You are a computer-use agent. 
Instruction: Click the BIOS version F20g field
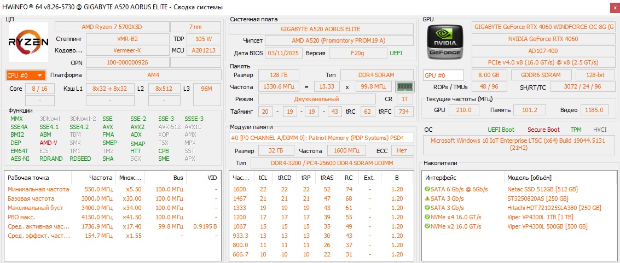tap(357, 53)
